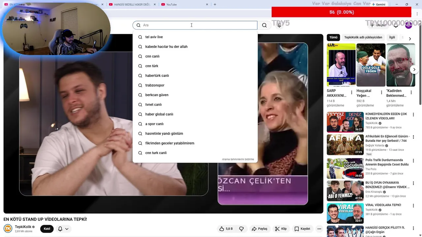Choose suggestion tvnet canlı
The width and height of the screenshot is (422, 237).
tap(195, 105)
